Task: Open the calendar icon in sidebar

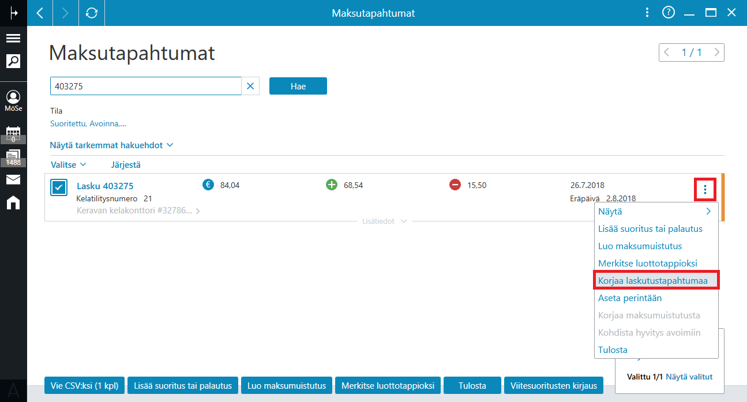Action: [x=13, y=132]
